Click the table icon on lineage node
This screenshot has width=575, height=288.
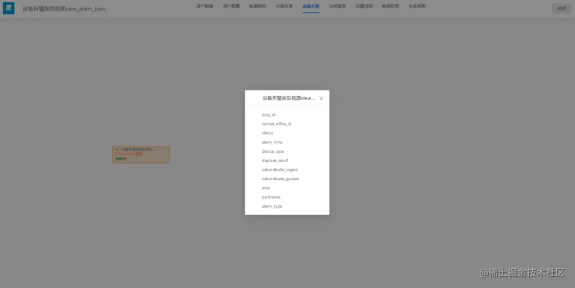117,149
